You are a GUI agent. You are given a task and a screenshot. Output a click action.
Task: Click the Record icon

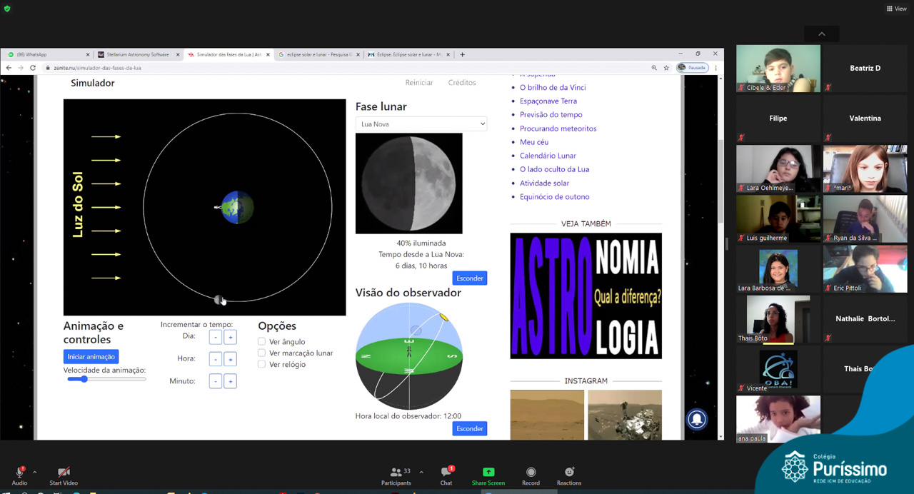click(531, 473)
